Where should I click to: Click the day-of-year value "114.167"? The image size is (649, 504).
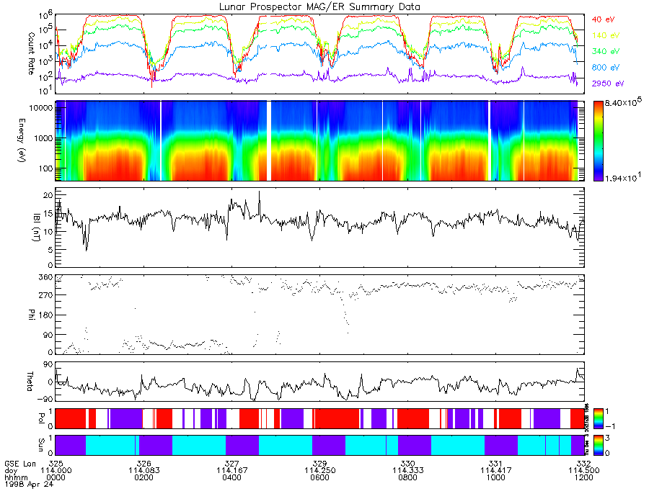coord(231,471)
